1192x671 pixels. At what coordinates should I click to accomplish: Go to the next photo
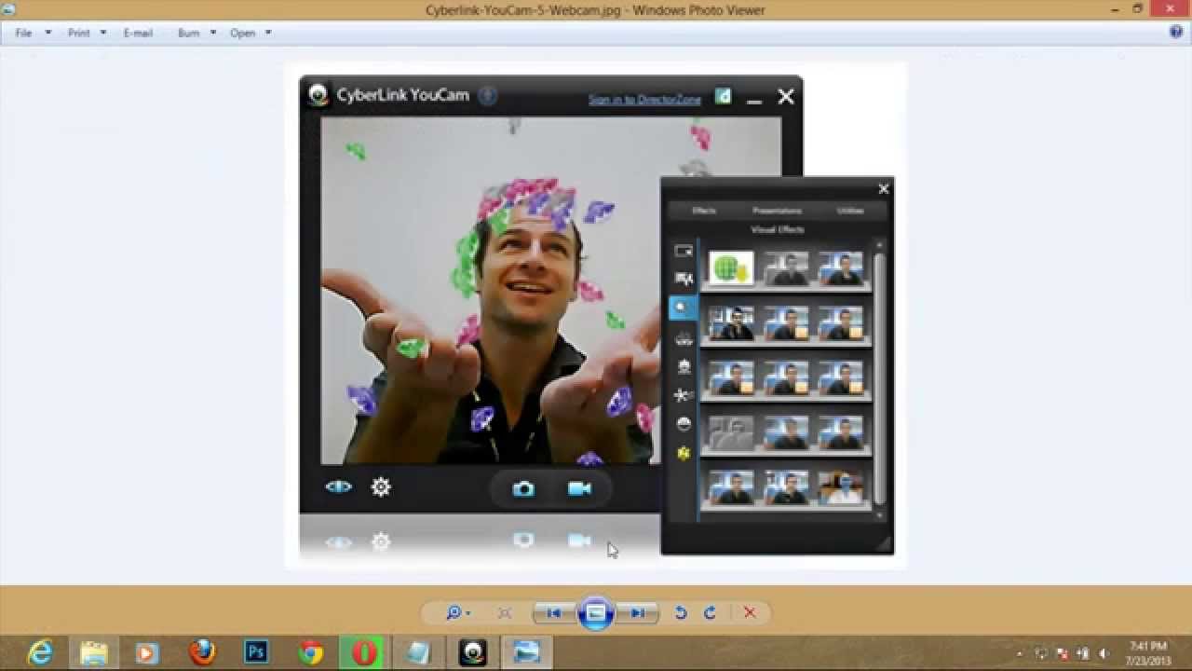[x=638, y=613]
